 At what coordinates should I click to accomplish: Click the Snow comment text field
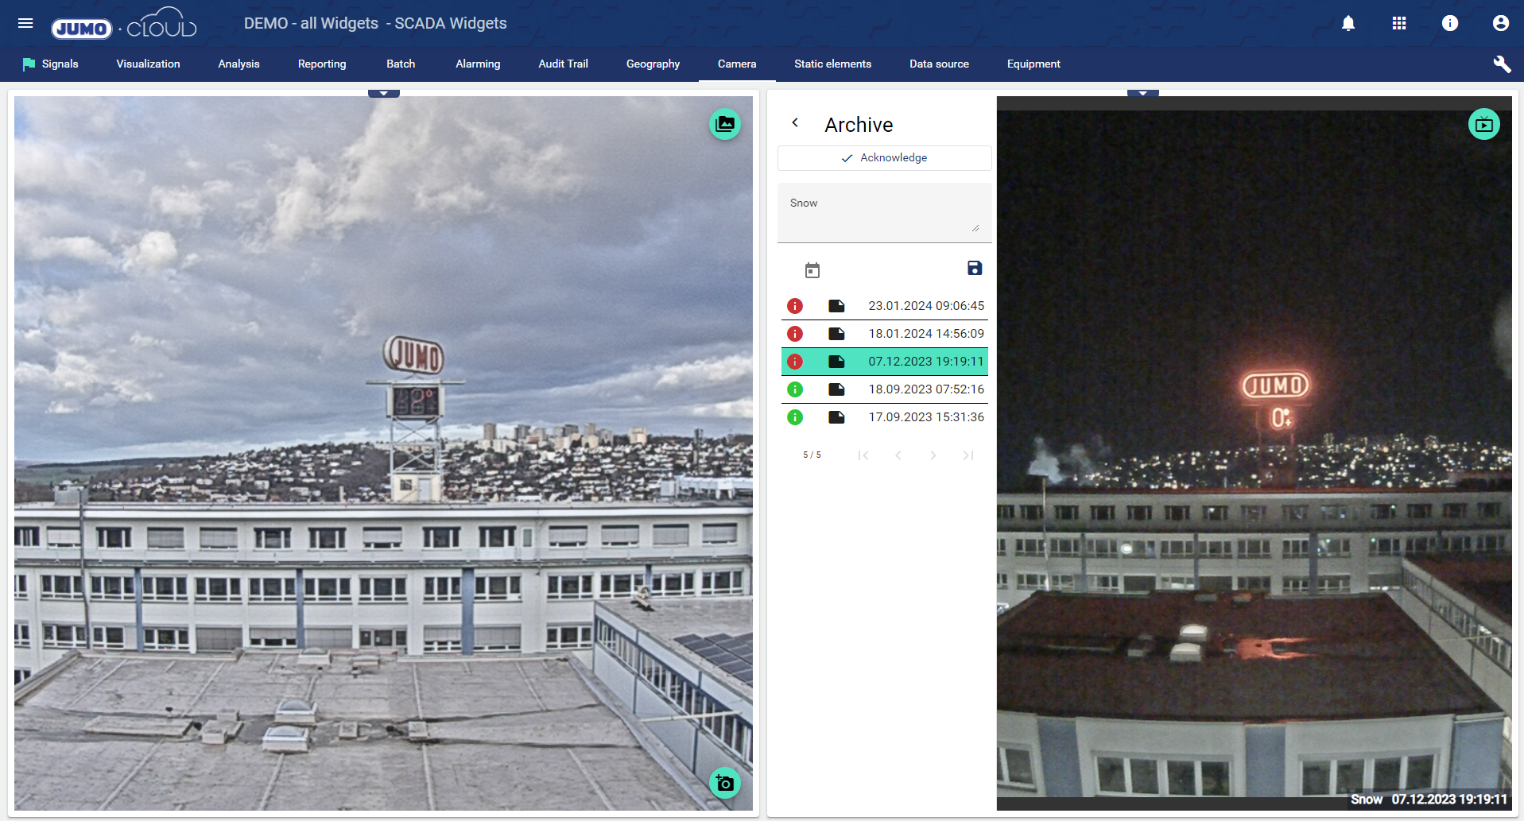tap(882, 211)
